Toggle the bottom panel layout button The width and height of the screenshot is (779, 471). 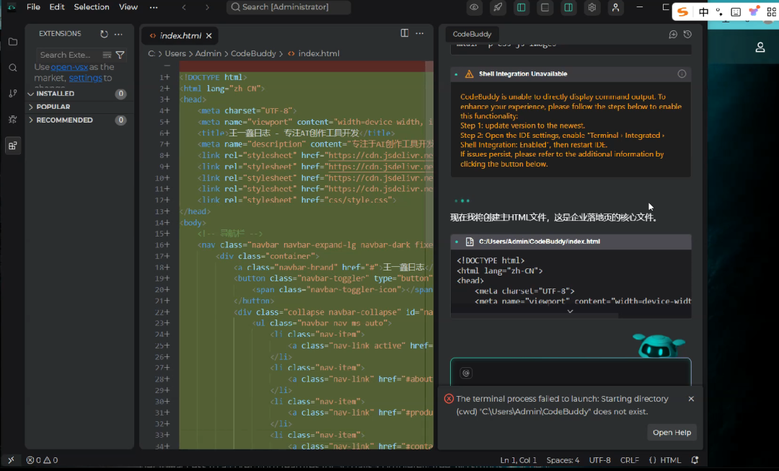coord(545,7)
